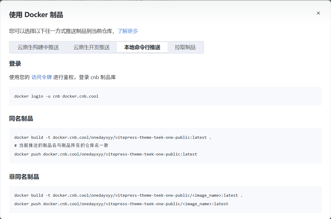The width and height of the screenshot is (331, 219).
Task: Click the 使用 Docker 制品 dialog title
Action: tap(36, 15)
